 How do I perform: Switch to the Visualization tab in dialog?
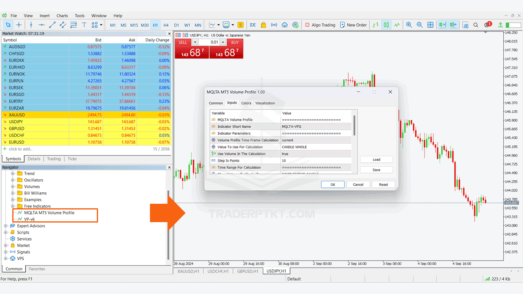(x=265, y=103)
